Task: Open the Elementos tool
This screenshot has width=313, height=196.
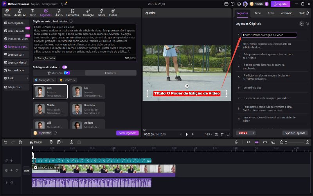Action: (x=72, y=13)
